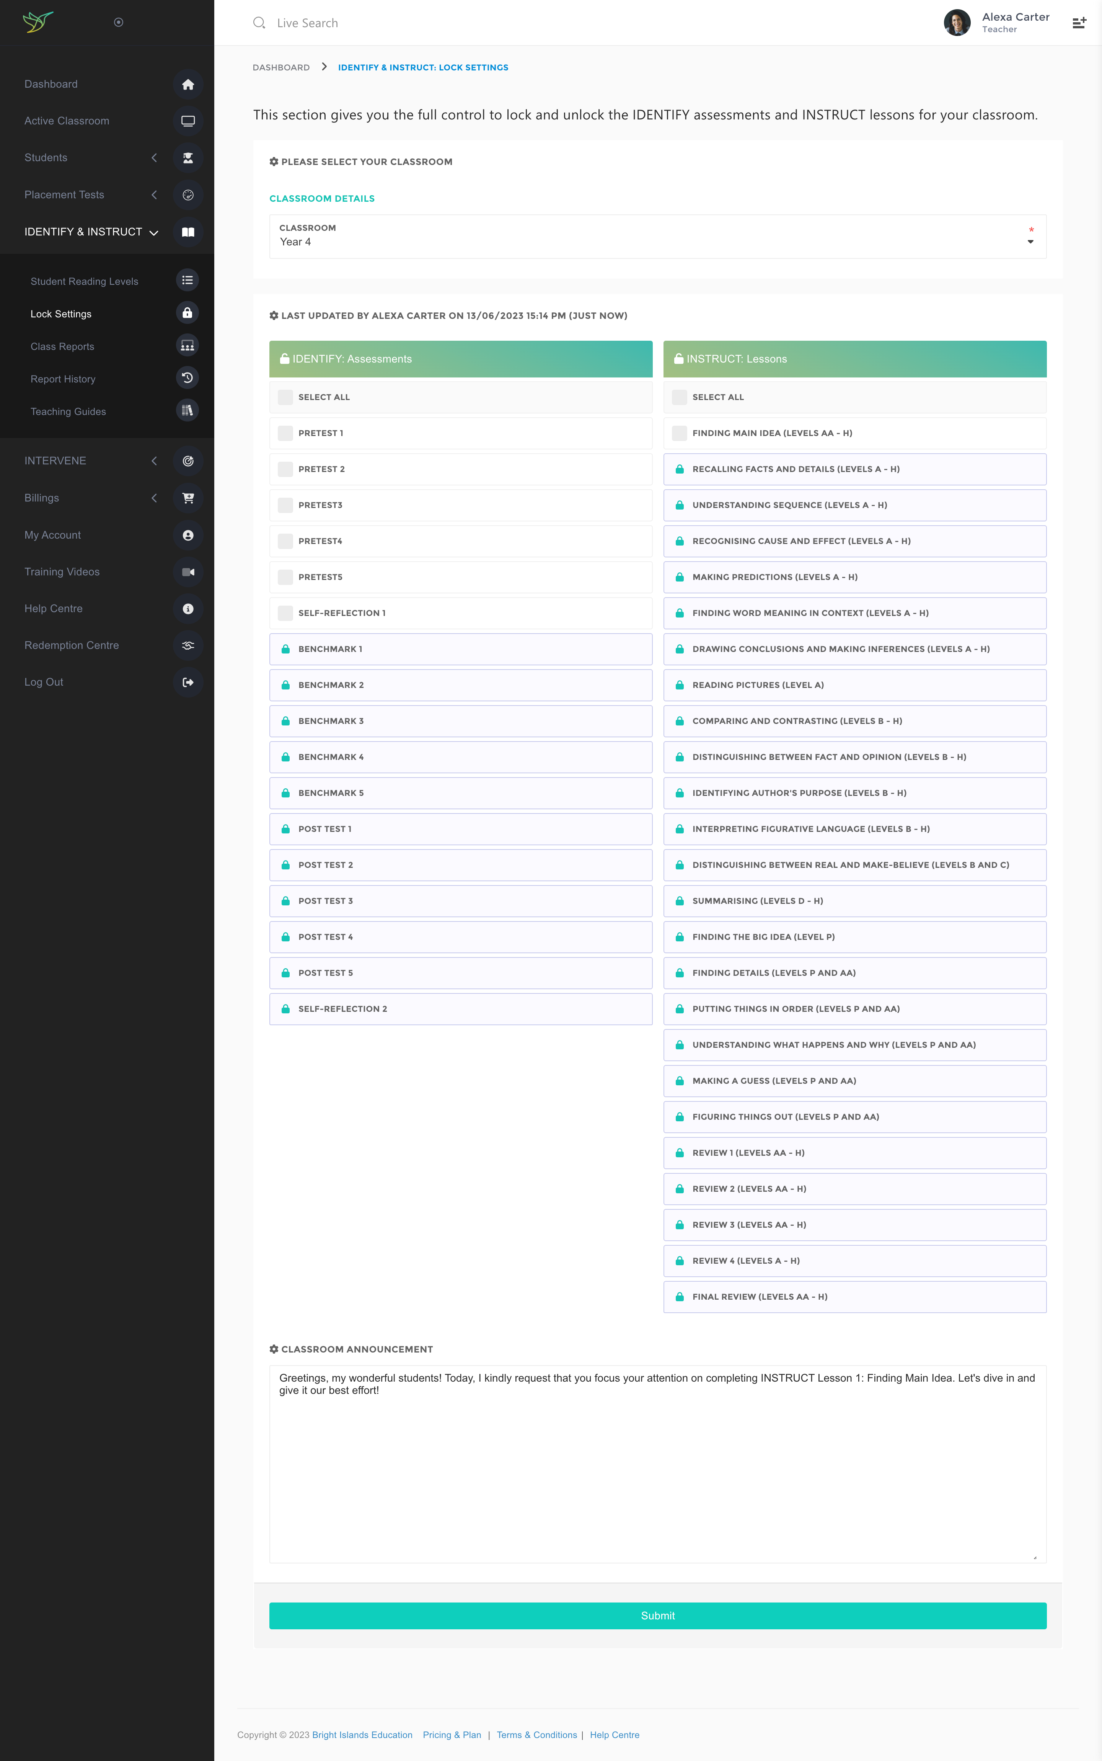This screenshot has height=1761, width=1102.
Task: Click inside the classroom announcement text area
Action: (x=657, y=1459)
